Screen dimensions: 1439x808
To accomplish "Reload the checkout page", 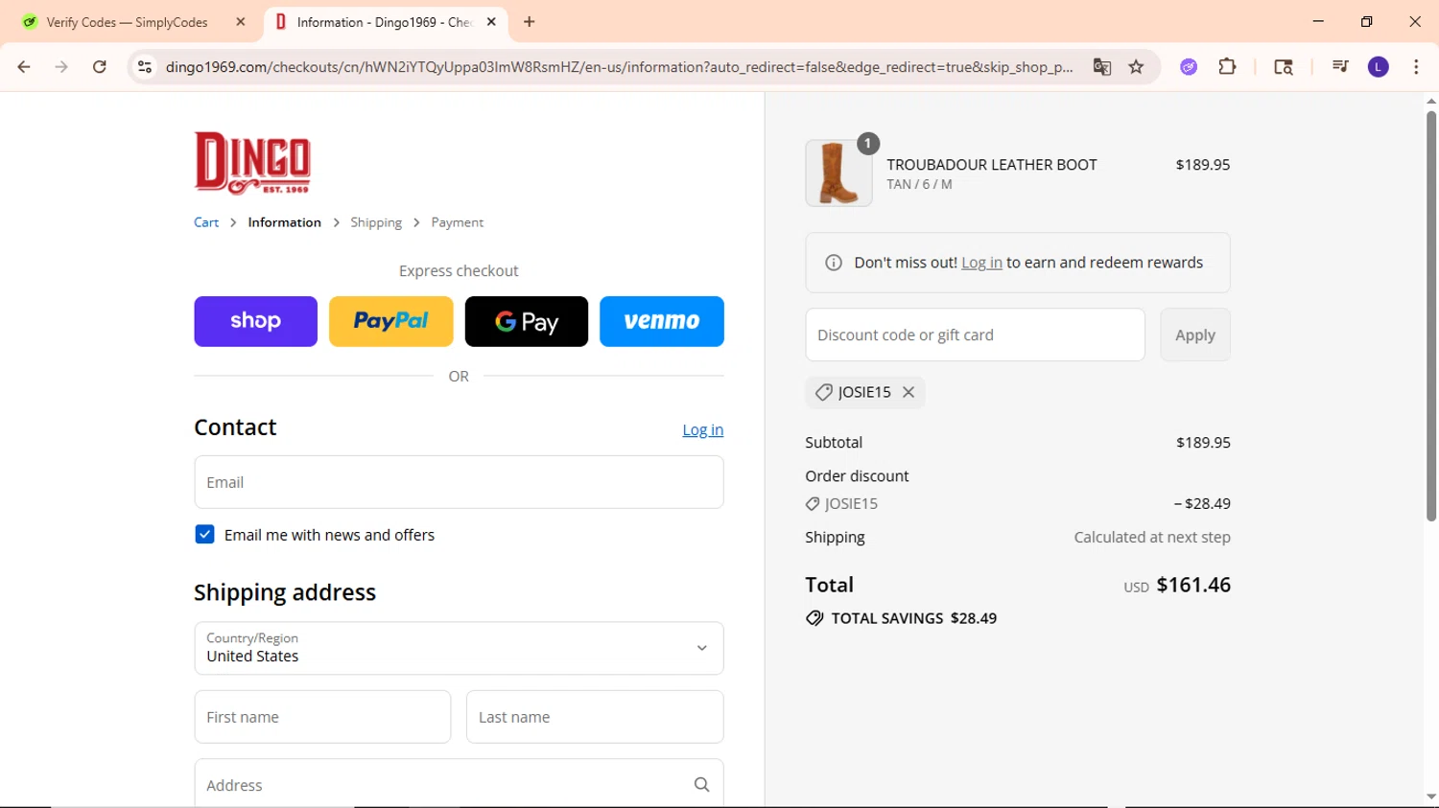I will (100, 67).
